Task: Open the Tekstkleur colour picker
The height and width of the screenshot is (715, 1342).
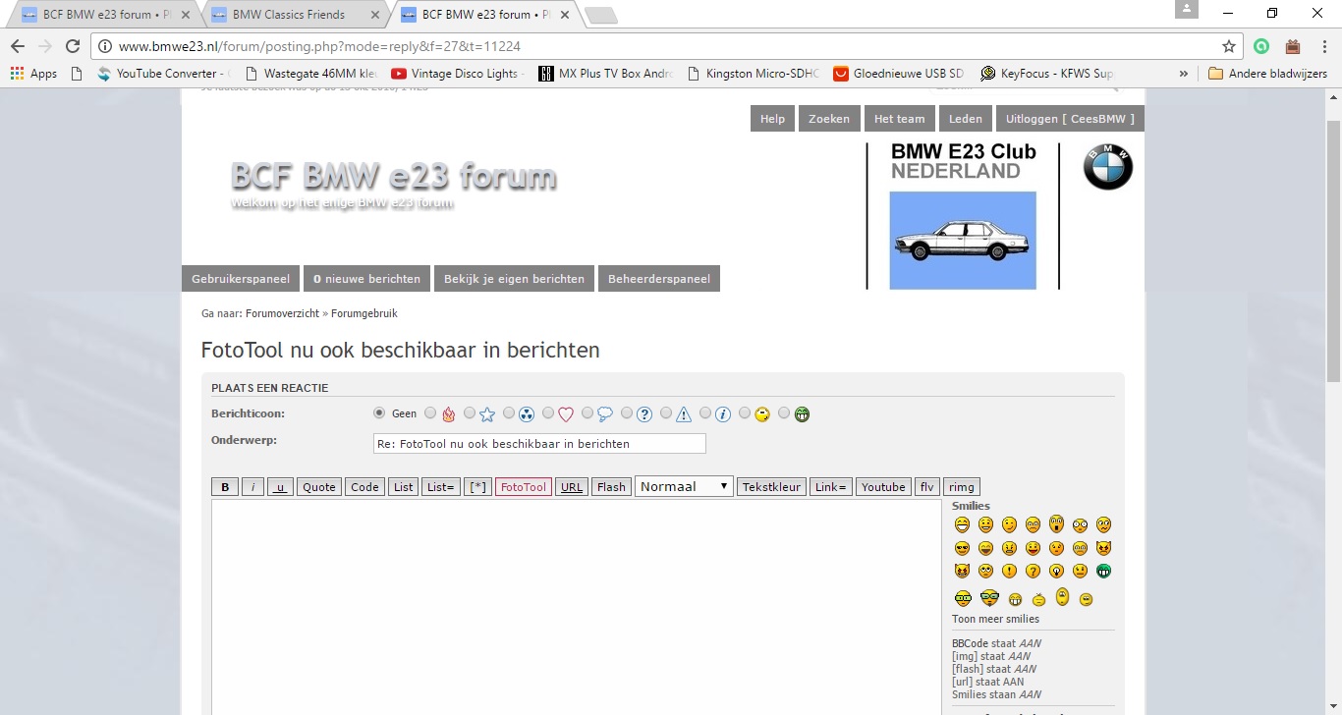Action: point(772,487)
